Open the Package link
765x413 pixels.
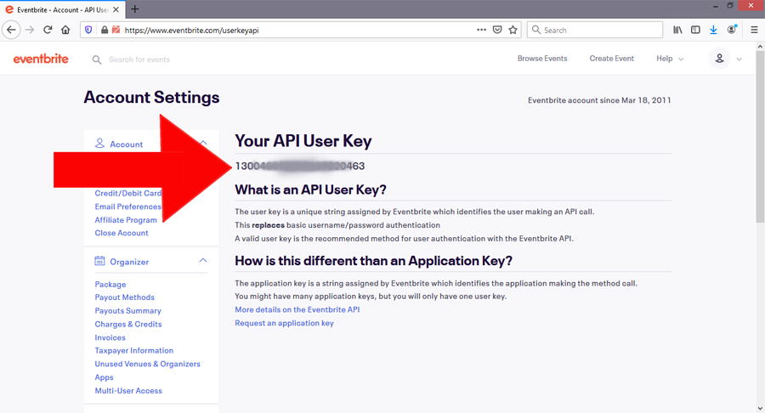(x=110, y=285)
